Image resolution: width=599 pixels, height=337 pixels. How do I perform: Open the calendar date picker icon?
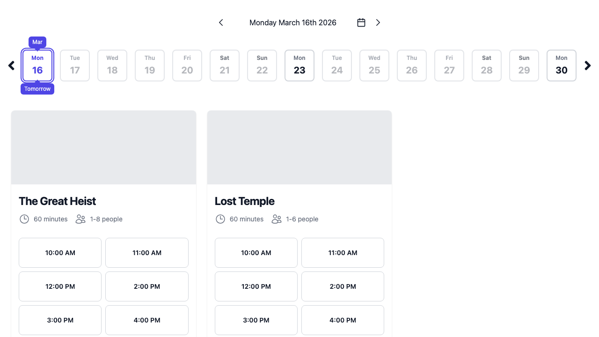(361, 22)
